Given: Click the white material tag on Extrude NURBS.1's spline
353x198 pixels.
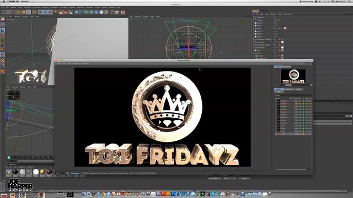Looking at the screenshot, I should 282,42.
